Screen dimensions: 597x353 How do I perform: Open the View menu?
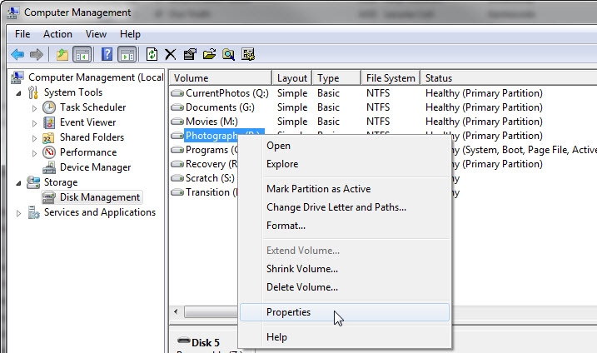[x=96, y=34]
